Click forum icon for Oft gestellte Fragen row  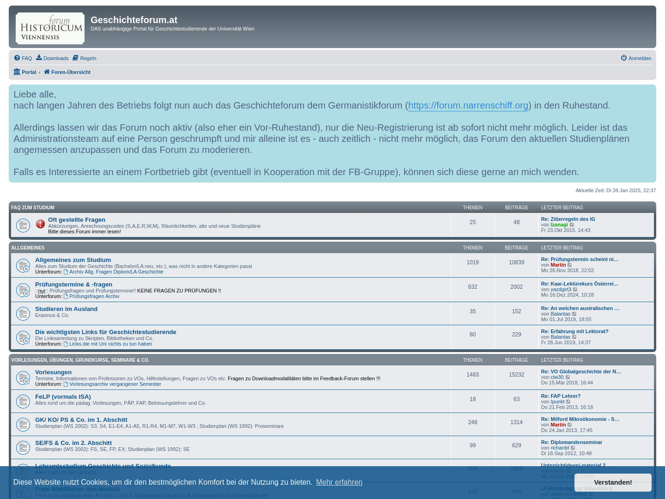[x=23, y=225]
